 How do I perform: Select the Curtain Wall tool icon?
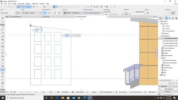coord(3,46)
